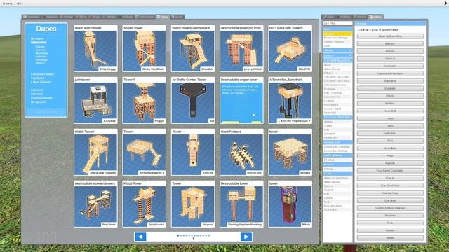Open H1Z1 Base with Tower dupe
449x252 pixels.
(x=290, y=48)
